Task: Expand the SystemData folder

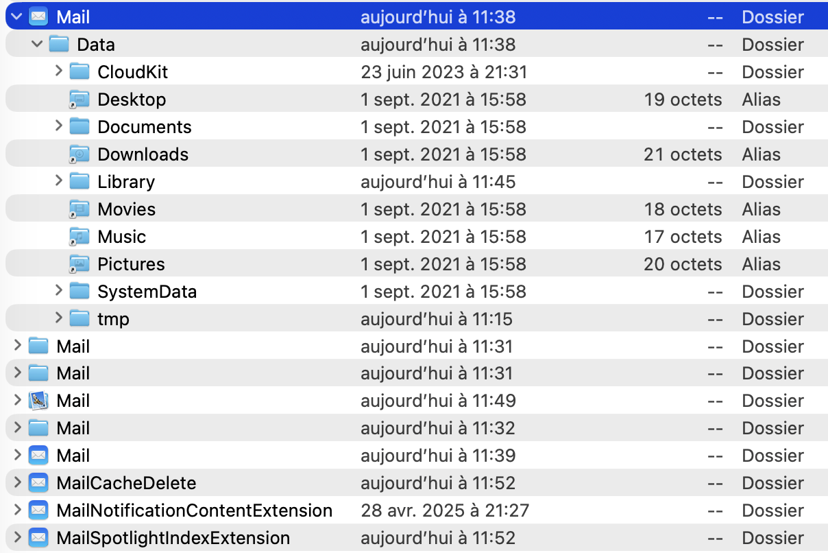Action: (x=59, y=291)
